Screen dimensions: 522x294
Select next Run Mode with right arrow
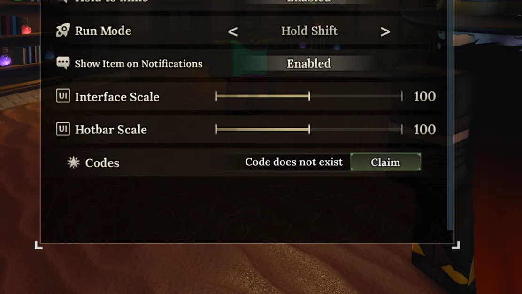(x=385, y=31)
